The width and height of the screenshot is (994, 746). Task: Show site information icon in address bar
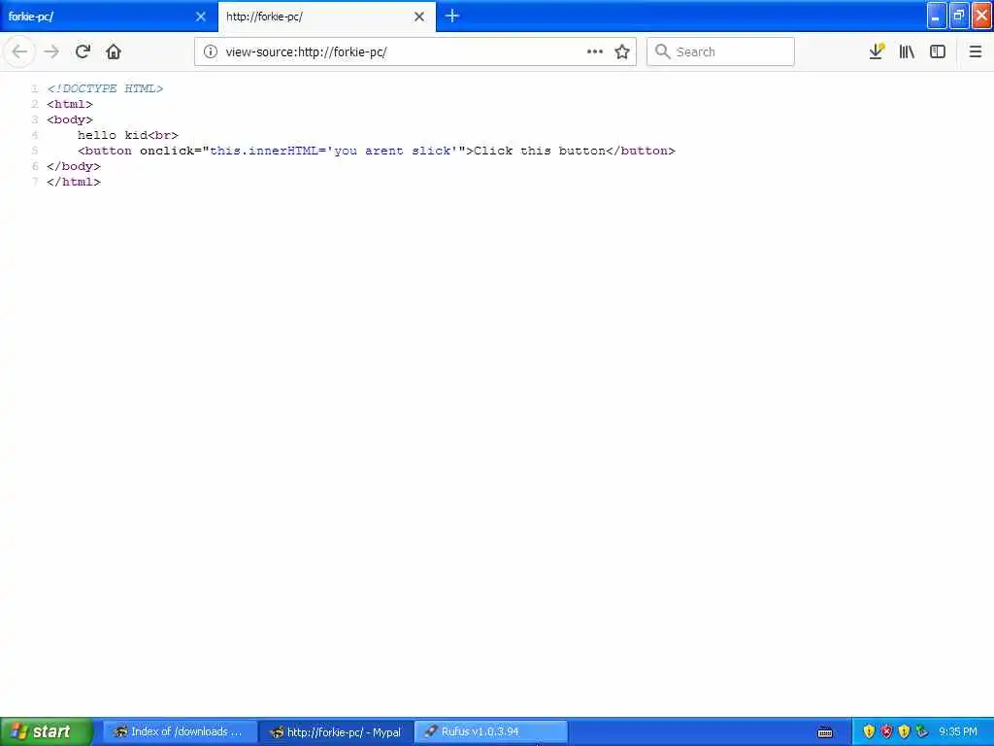click(x=210, y=51)
